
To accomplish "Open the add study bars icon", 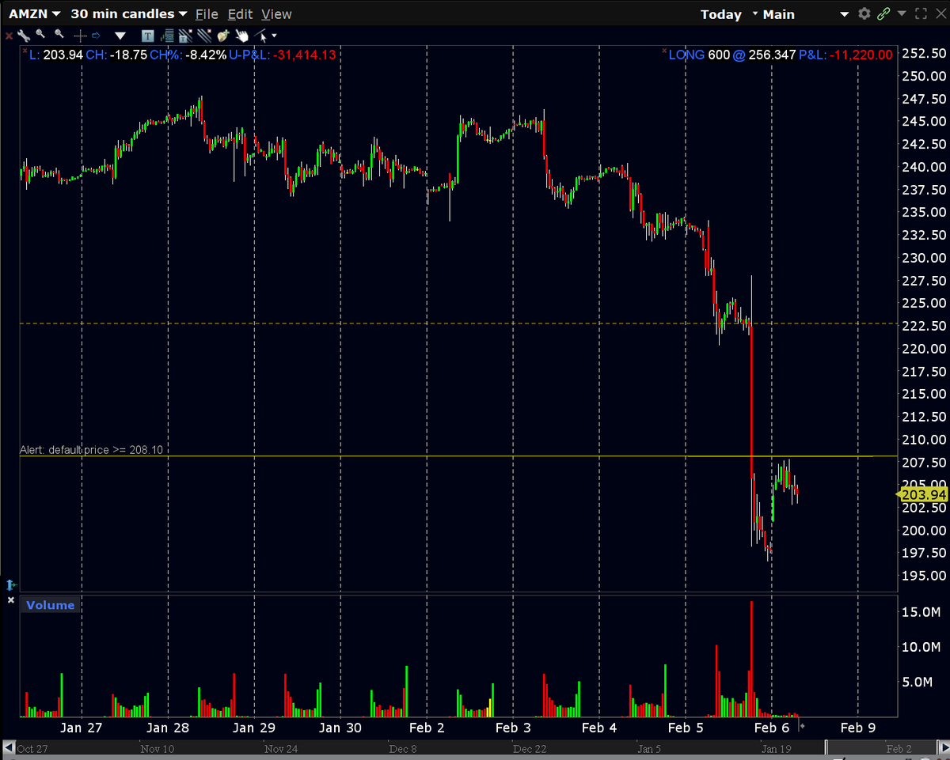I will [166, 36].
